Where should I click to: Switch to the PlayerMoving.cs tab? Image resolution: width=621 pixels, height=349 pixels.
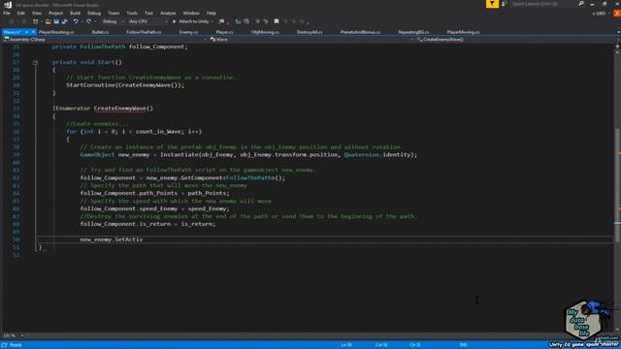click(x=464, y=32)
